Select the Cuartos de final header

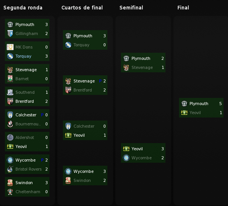click(82, 8)
